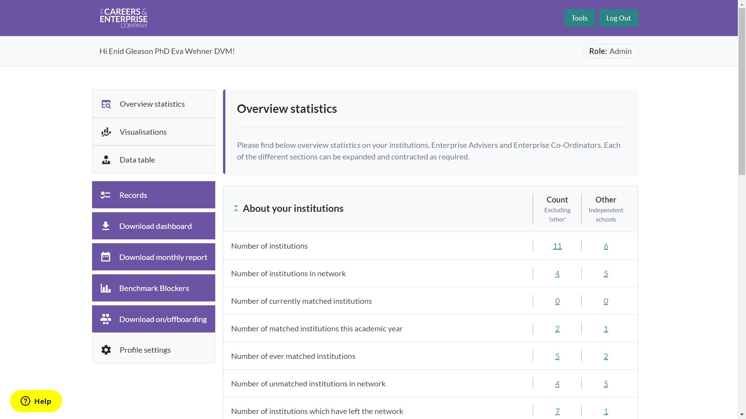Open Profile settings
Screen dimensions: 746x419
(x=153, y=350)
